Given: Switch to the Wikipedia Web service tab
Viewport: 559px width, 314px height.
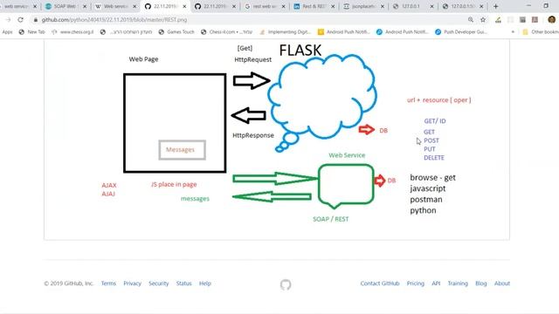Looking at the screenshot, I should 114,6.
